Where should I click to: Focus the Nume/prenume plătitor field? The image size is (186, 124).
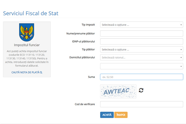[142, 33]
